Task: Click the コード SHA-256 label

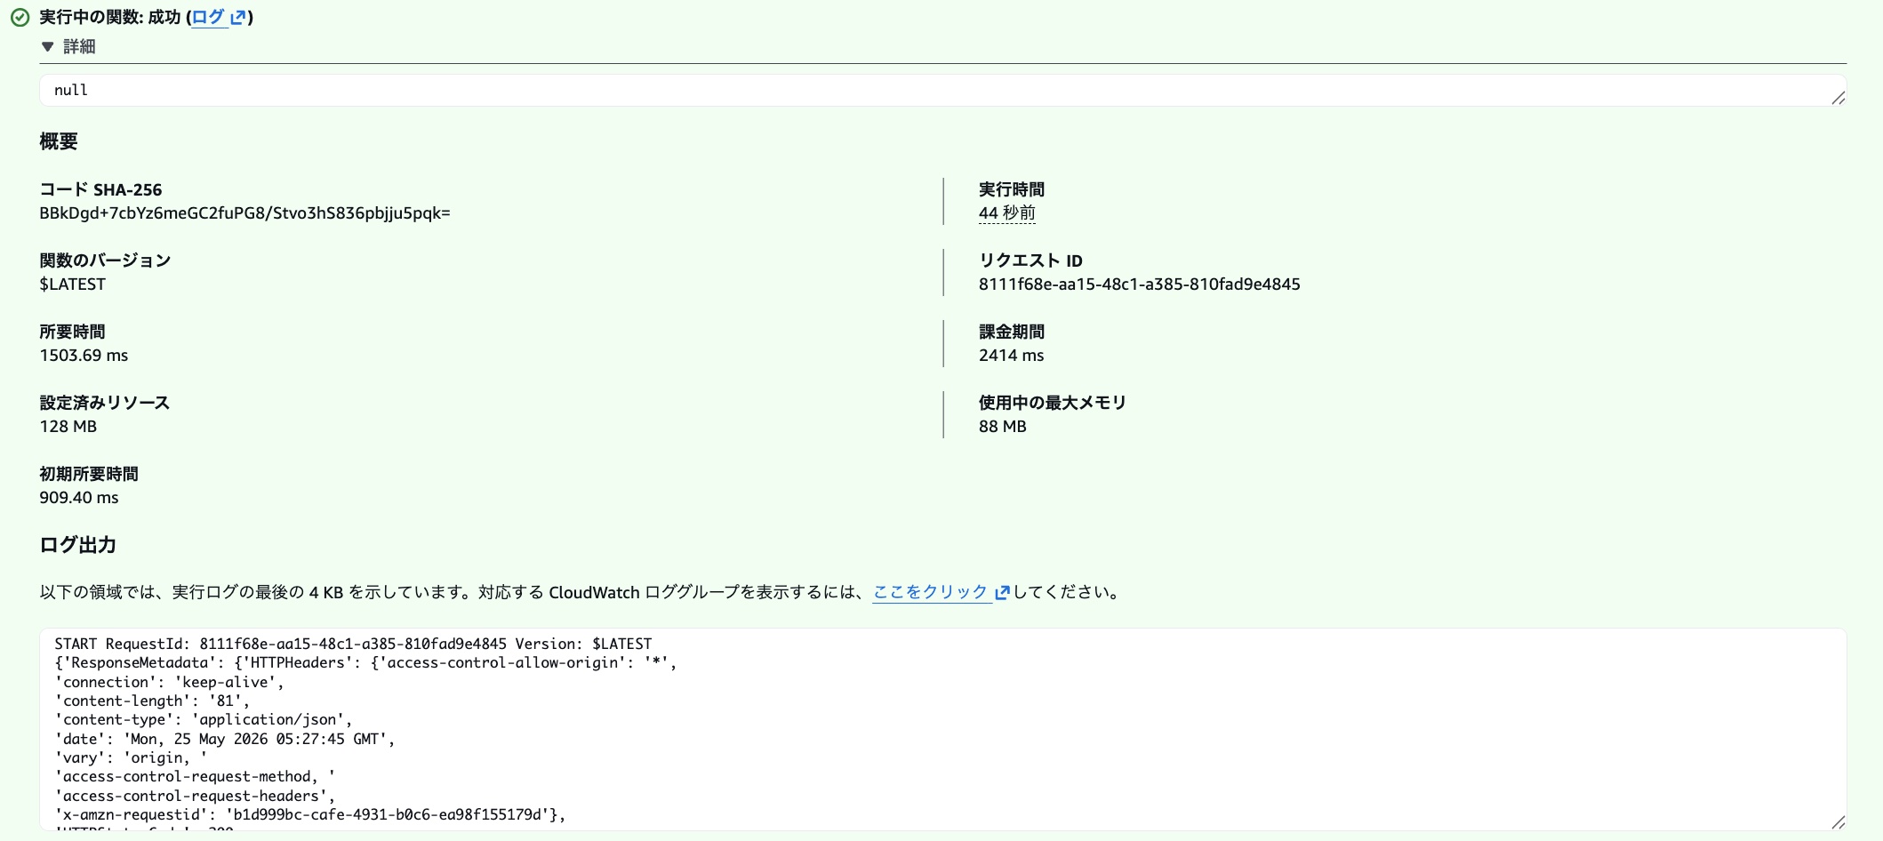Action: tap(100, 189)
